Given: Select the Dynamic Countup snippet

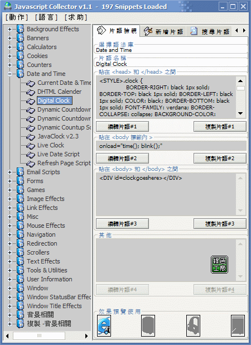Looking at the screenshot, I should click(64, 128).
